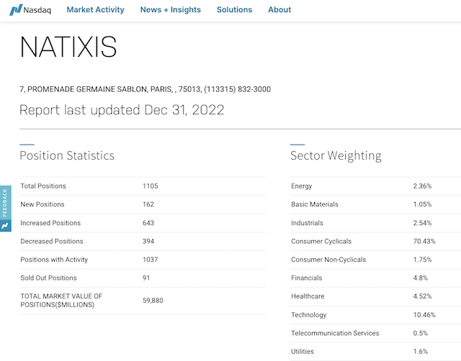Click the Position Statistics heading
461x361 pixels.
point(66,155)
